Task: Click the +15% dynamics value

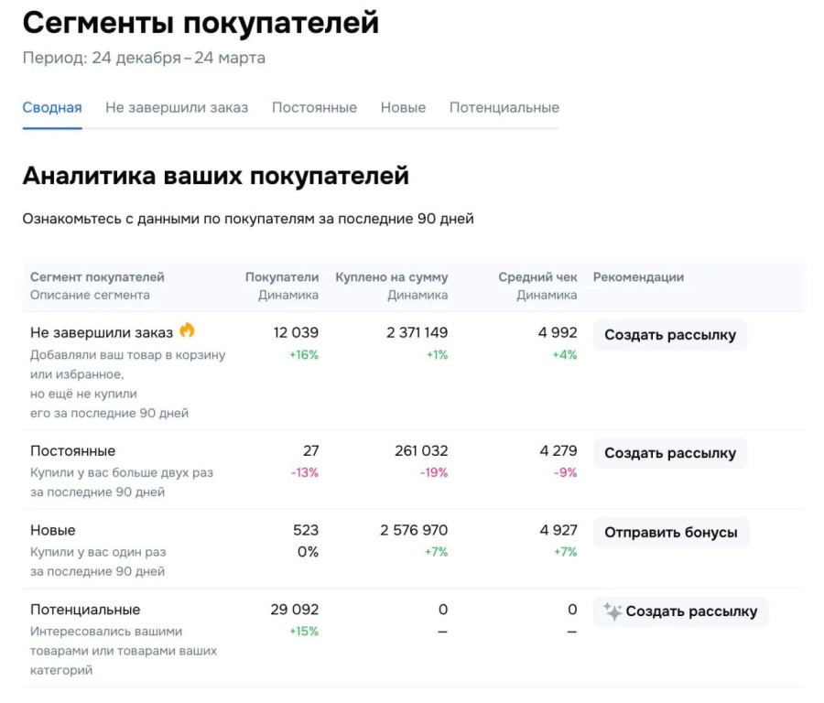Action: [304, 632]
